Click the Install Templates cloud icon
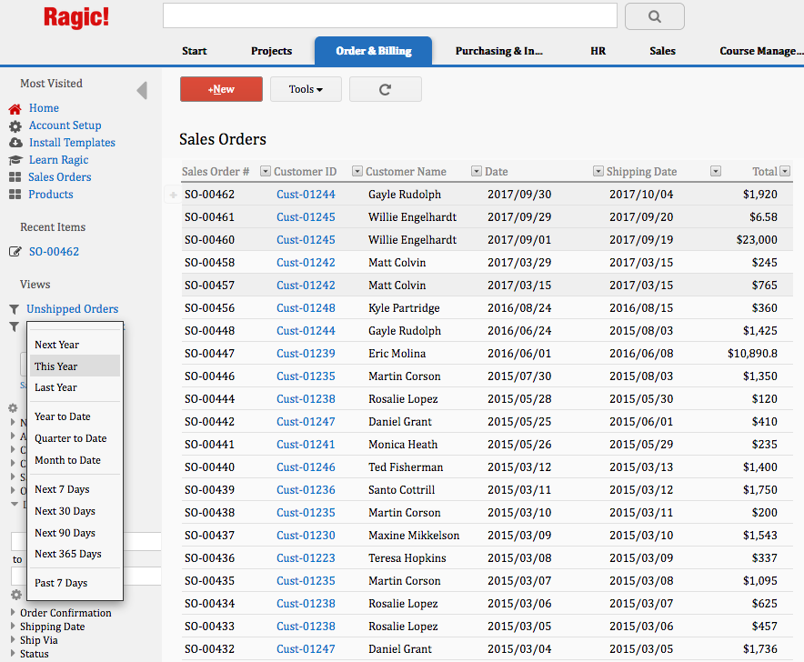804x662 pixels. (15, 143)
